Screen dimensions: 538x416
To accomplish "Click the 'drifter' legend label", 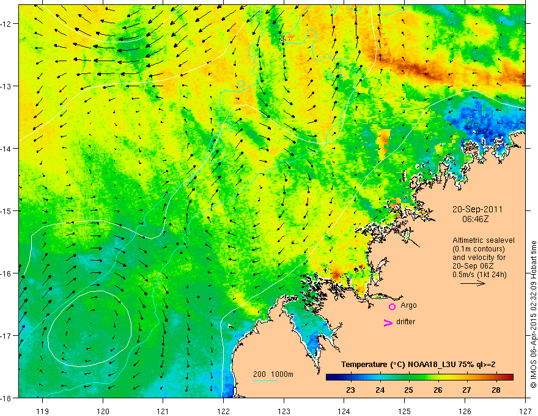I will click(x=405, y=322).
